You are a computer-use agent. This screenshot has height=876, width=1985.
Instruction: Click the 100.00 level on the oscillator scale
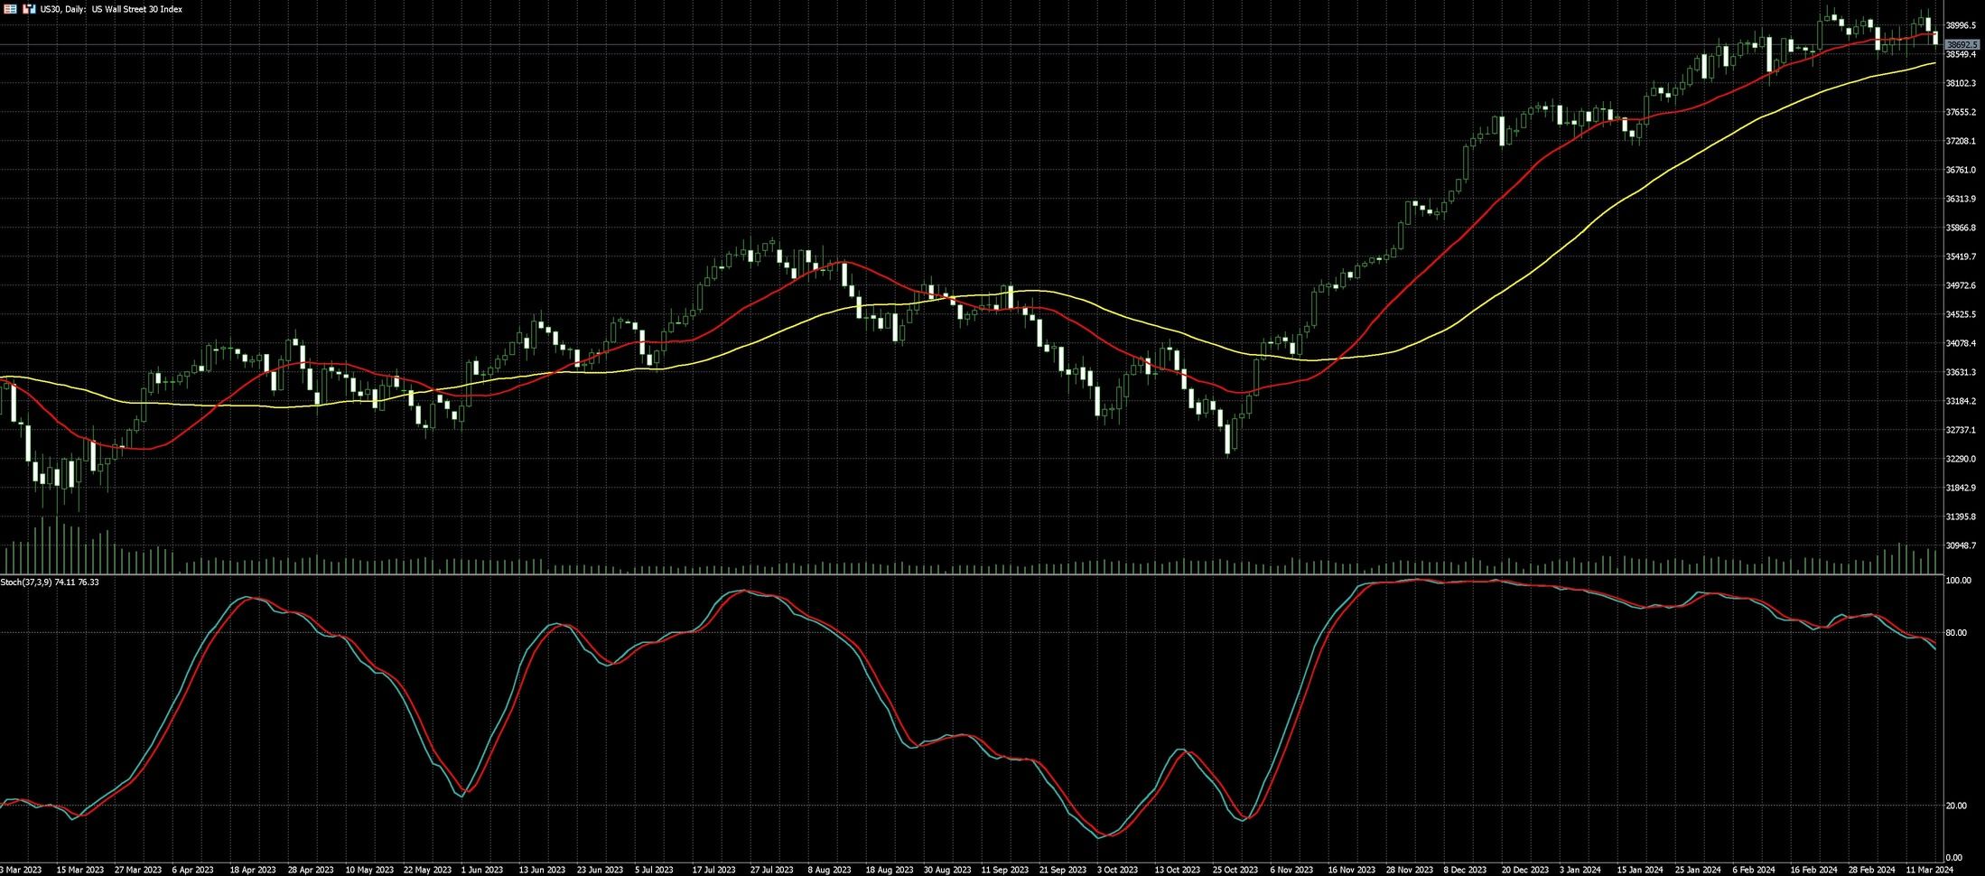click(x=1958, y=581)
